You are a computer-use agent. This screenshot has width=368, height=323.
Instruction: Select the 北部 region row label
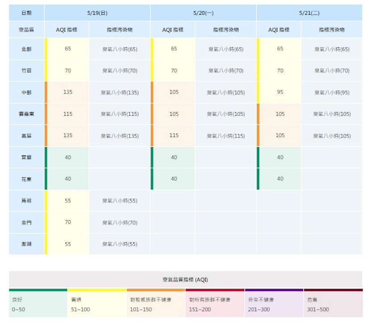click(x=26, y=49)
